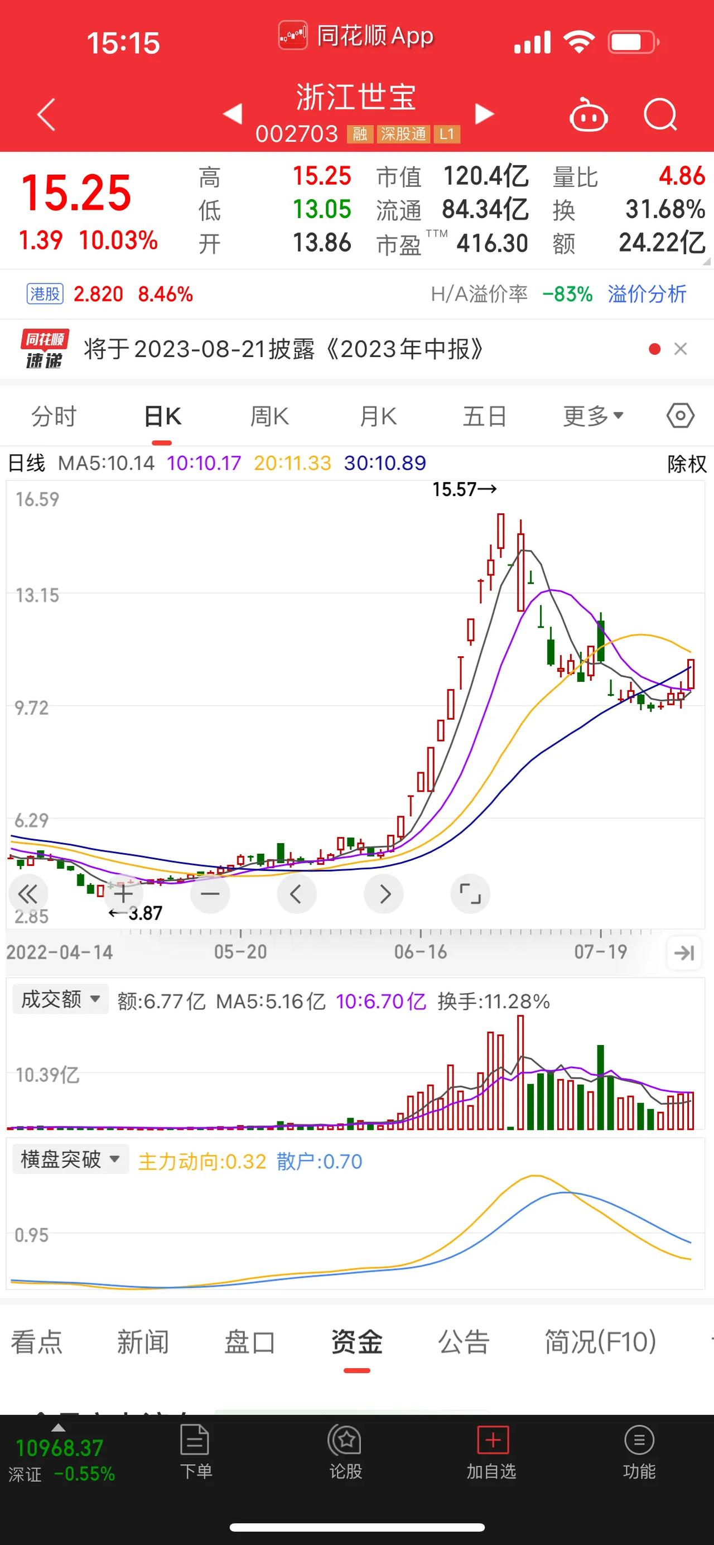Tap the MA5:10.14 indicator label

pyautogui.click(x=106, y=463)
